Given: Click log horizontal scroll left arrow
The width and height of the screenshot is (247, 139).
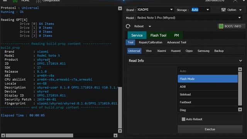Looking at the screenshot, I should (x=3, y=136).
